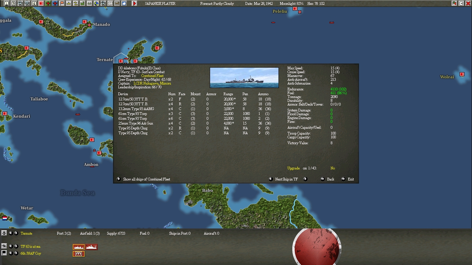Go to previous ship in TF arrow

[271, 179]
